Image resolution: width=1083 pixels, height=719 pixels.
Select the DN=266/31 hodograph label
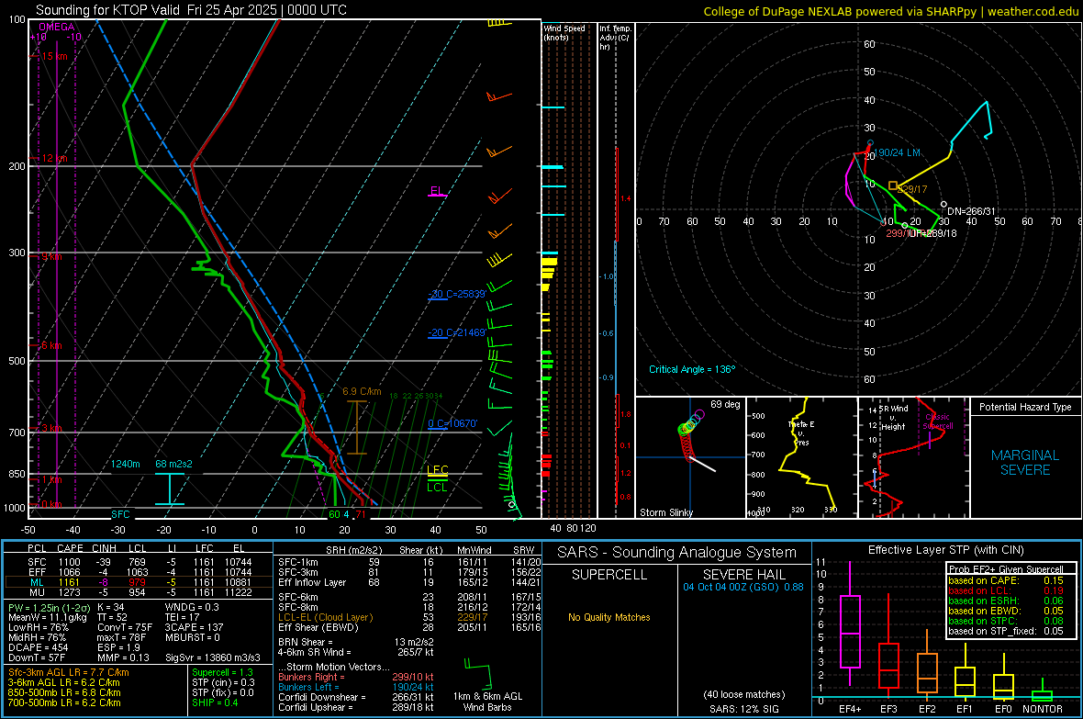972,211
